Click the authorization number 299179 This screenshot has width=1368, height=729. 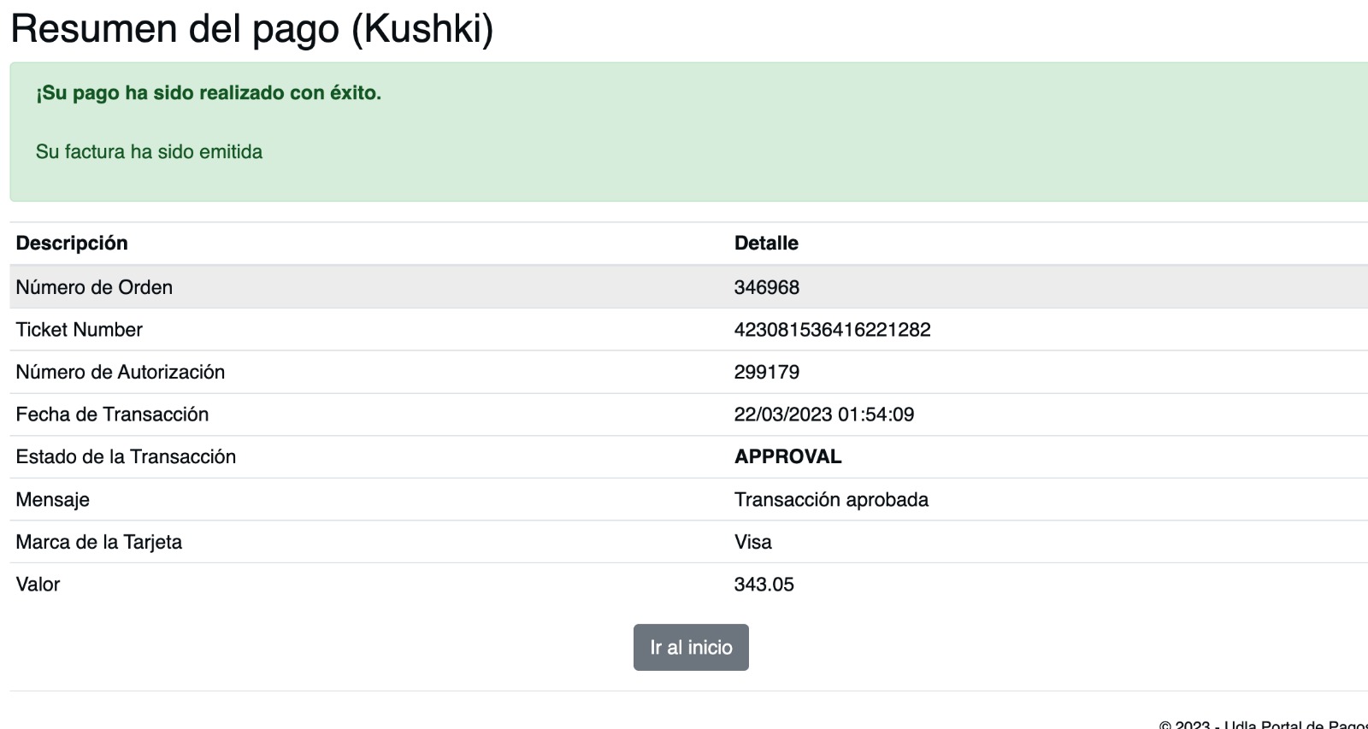click(x=766, y=372)
